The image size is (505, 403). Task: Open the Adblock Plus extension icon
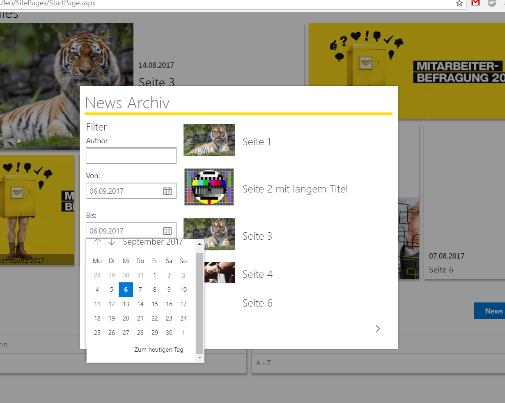click(x=492, y=3)
